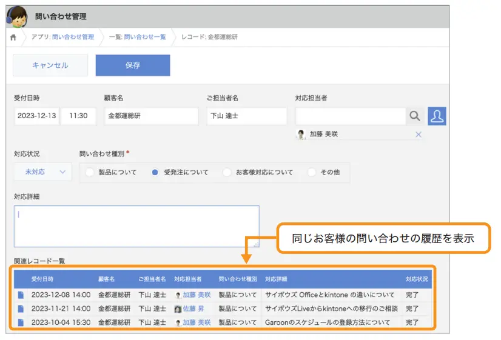Open the 11:30 time picker field
This screenshot has width=501, height=340.
click(78, 116)
